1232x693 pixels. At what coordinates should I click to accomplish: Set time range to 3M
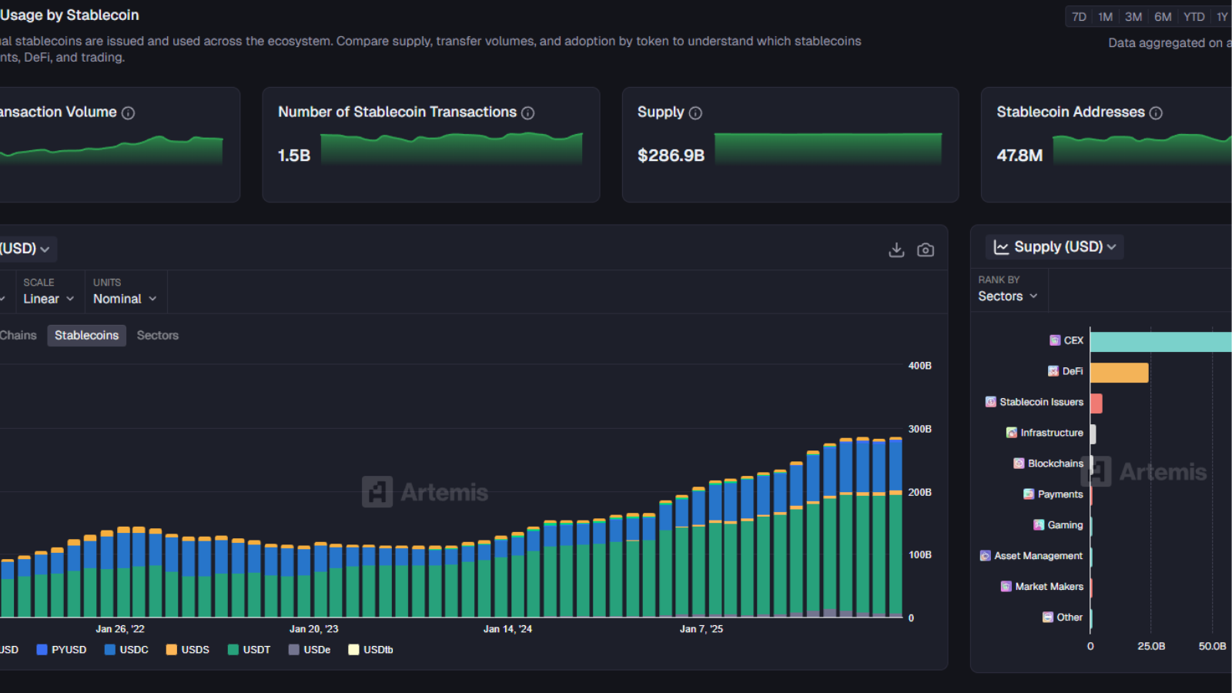(1133, 17)
